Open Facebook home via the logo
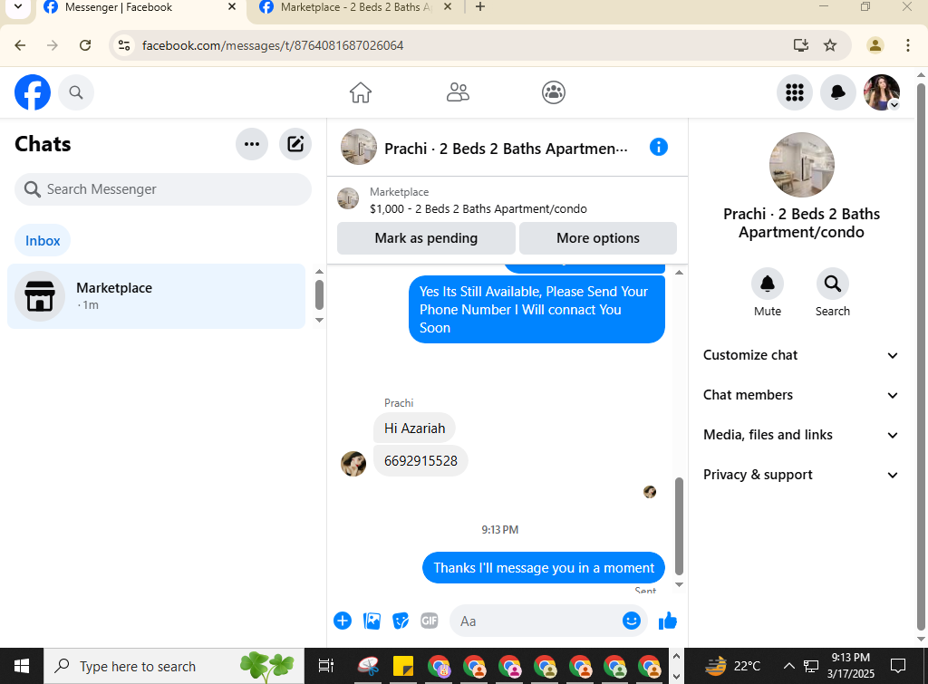Screen dimensions: 928x684 pyautogui.click(x=33, y=92)
